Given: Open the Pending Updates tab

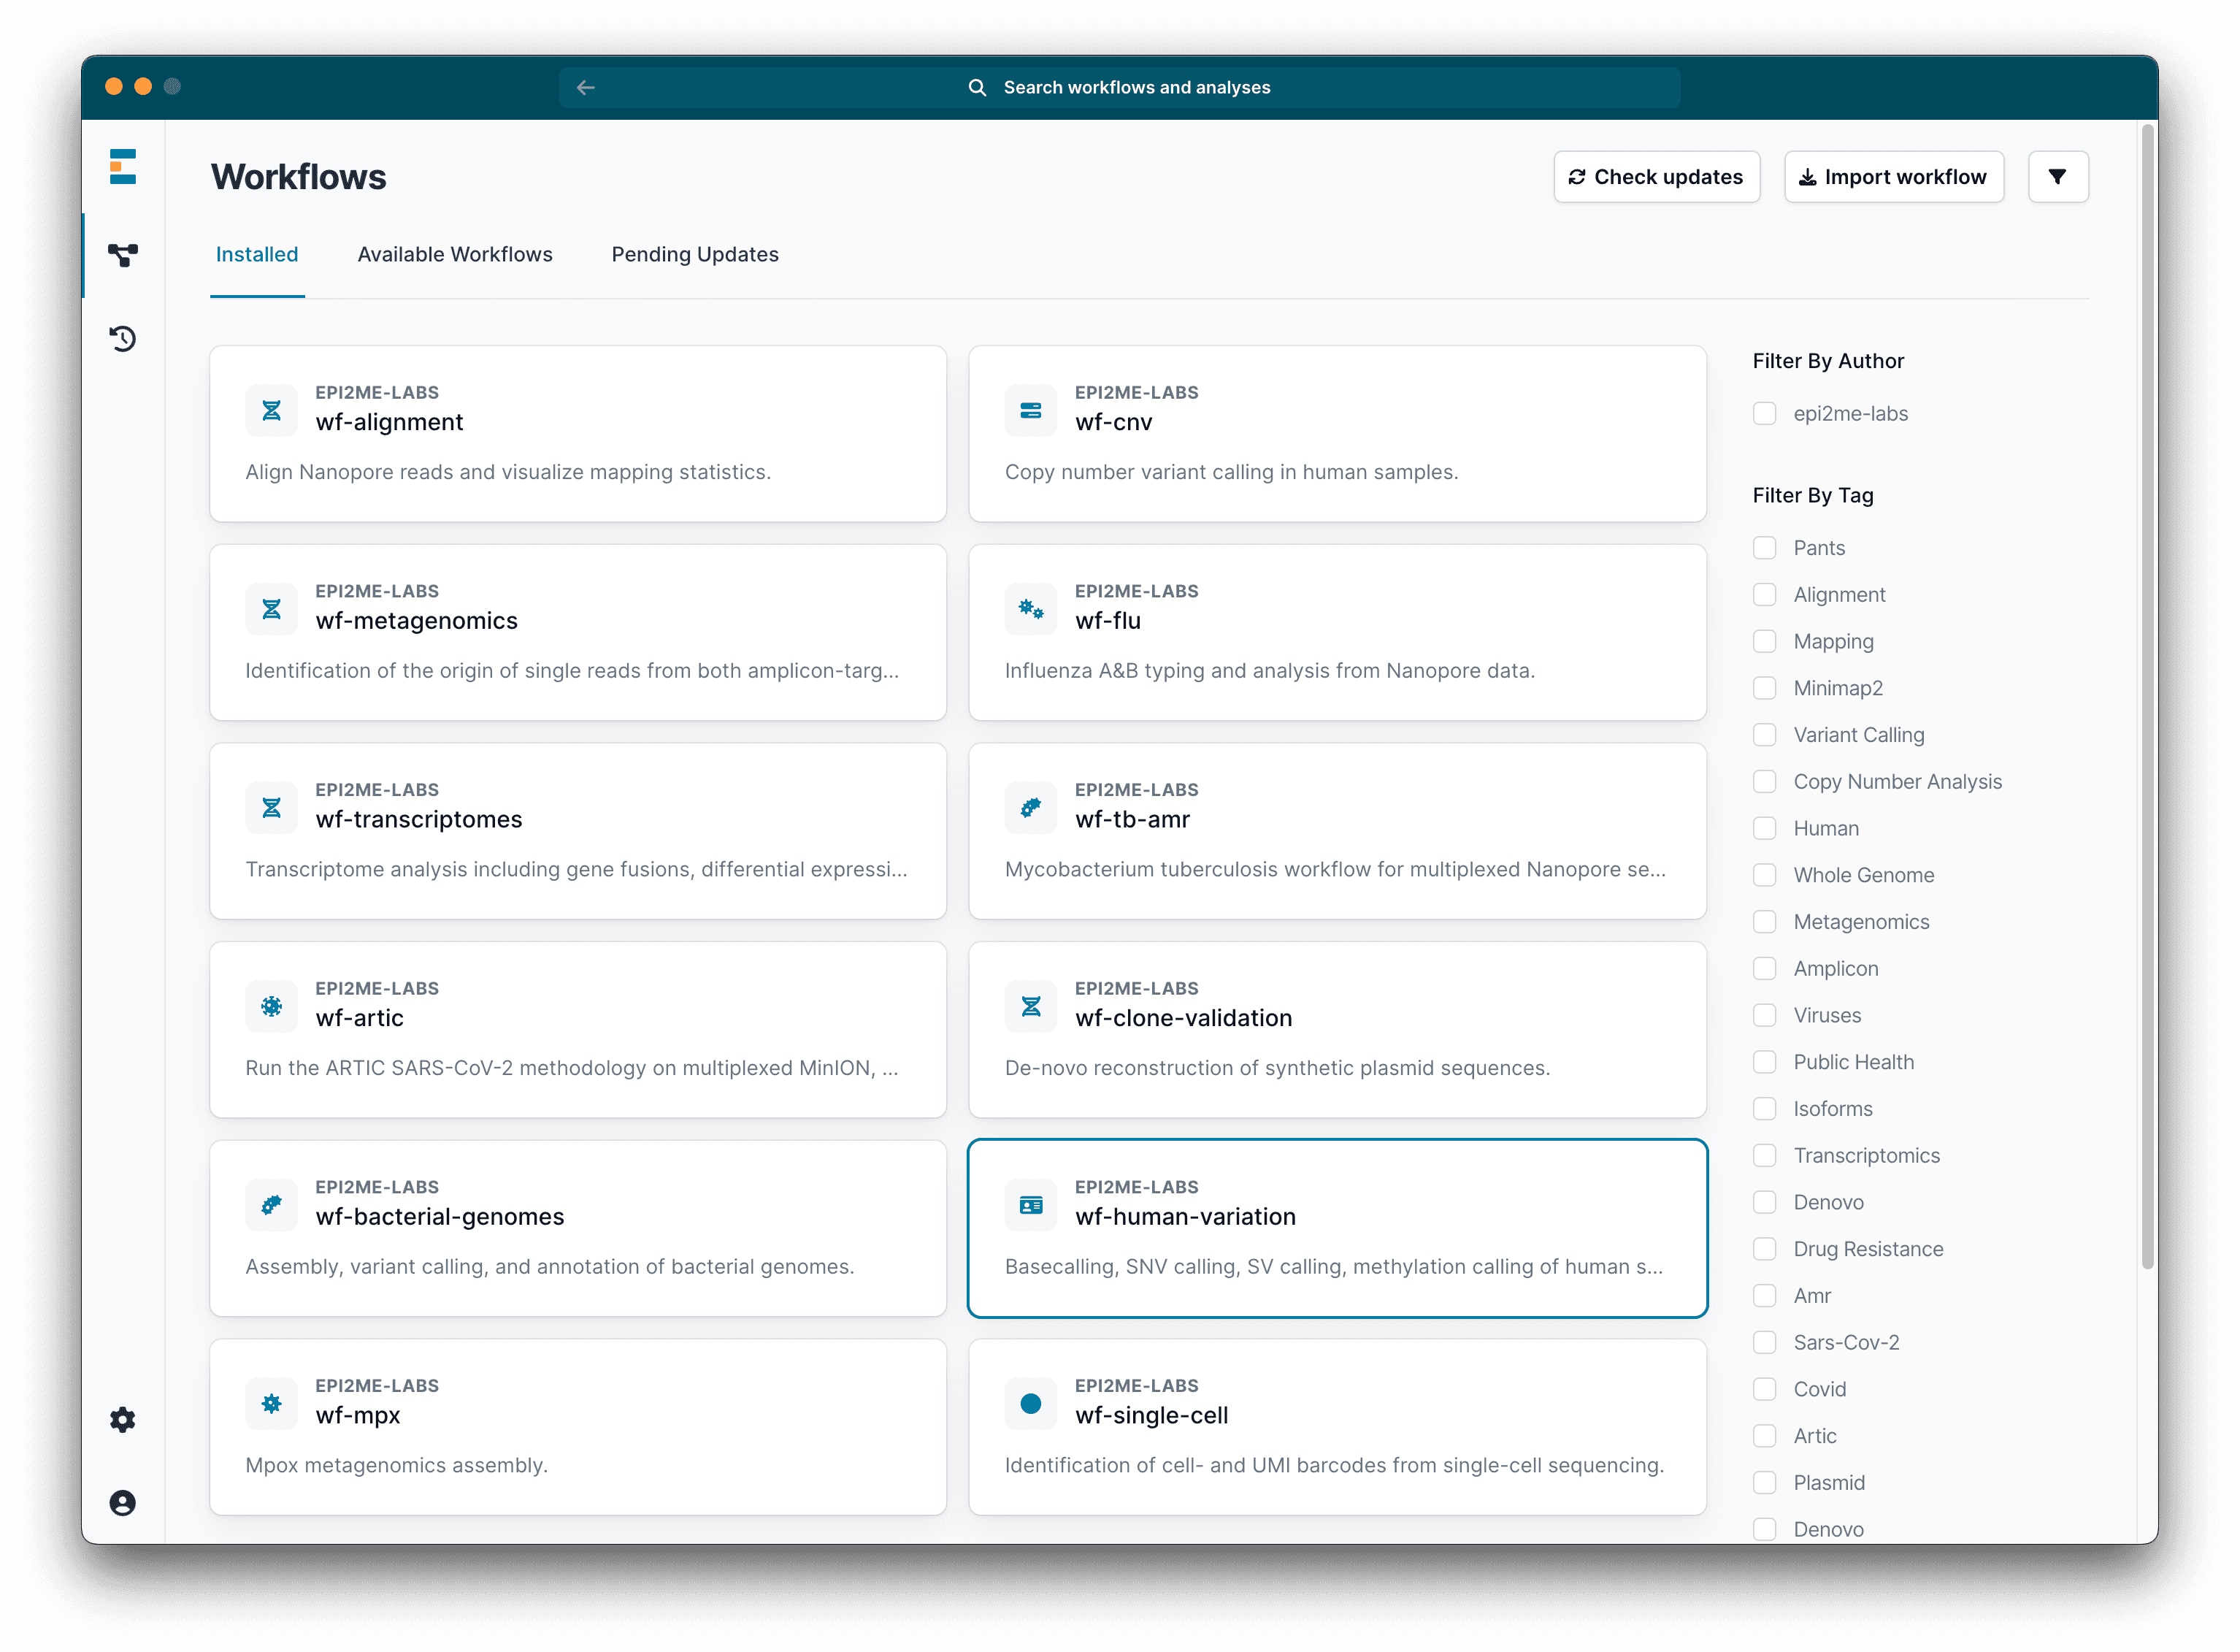Looking at the screenshot, I should point(694,254).
